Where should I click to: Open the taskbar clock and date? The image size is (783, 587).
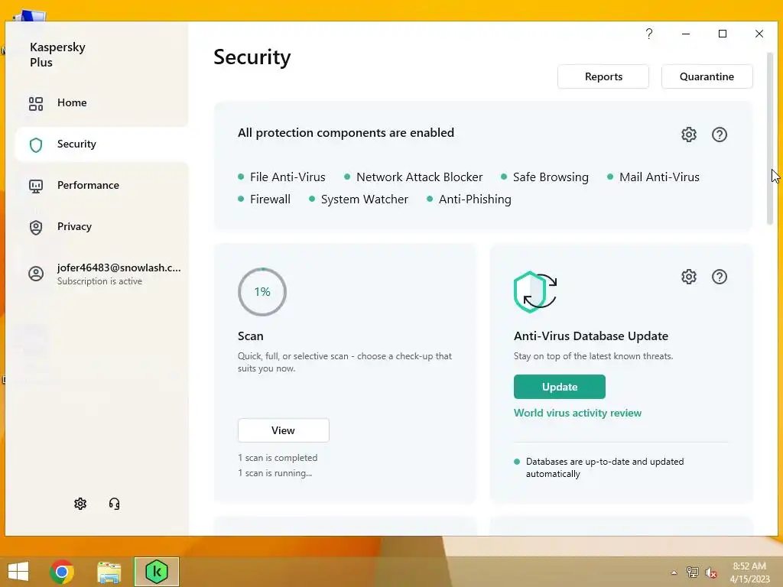pos(749,572)
